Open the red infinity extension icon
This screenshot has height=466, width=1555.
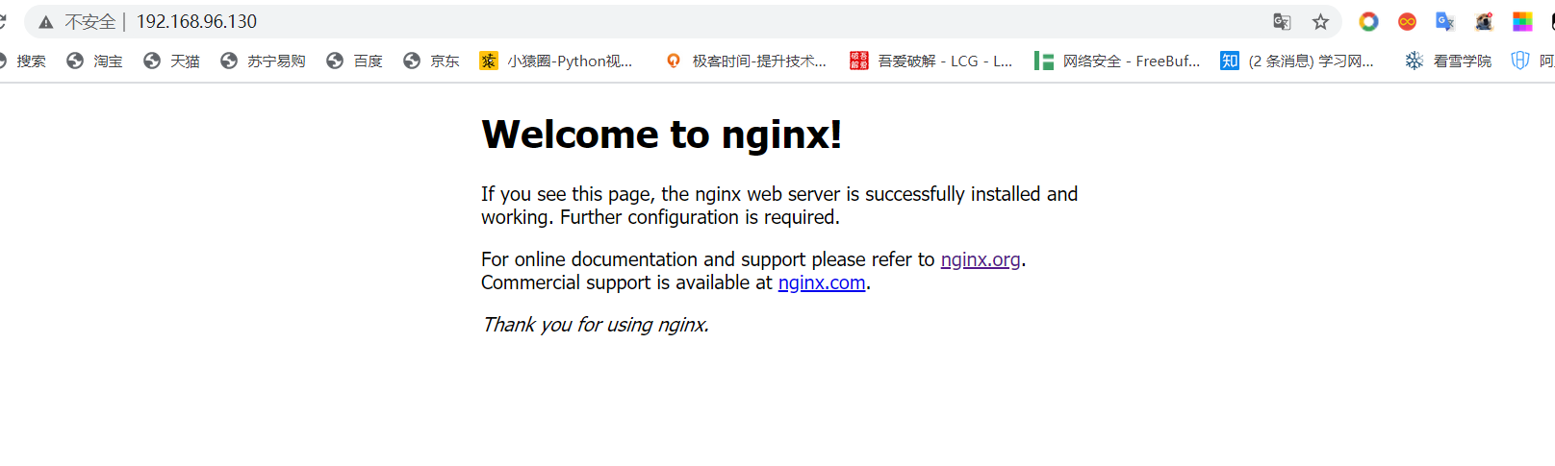[1407, 21]
